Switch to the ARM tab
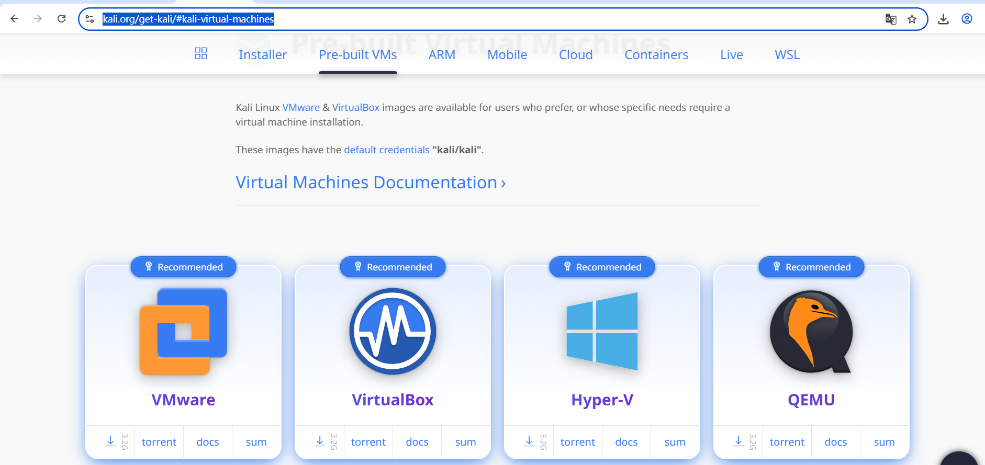The height and width of the screenshot is (465, 985). 442,55
